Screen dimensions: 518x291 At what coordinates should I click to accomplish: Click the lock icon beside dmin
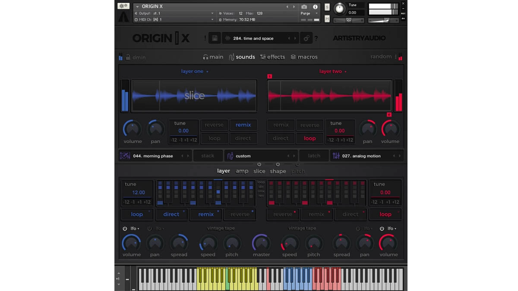pyautogui.click(x=128, y=57)
